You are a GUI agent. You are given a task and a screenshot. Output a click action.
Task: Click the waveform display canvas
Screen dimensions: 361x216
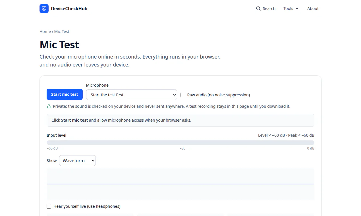tap(180, 184)
